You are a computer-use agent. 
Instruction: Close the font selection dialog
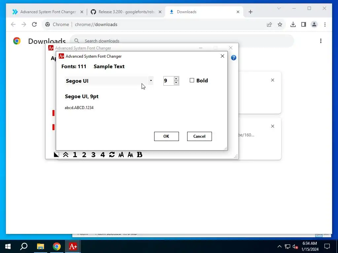coord(222,56)
